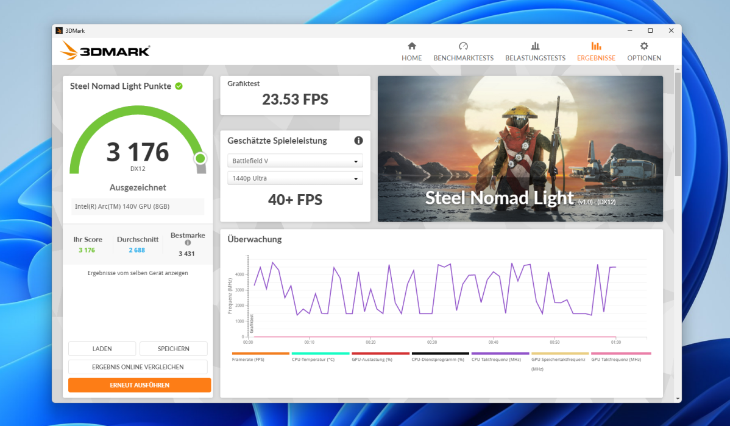
Task: Click the Überwachung heading
Action: 255,240
